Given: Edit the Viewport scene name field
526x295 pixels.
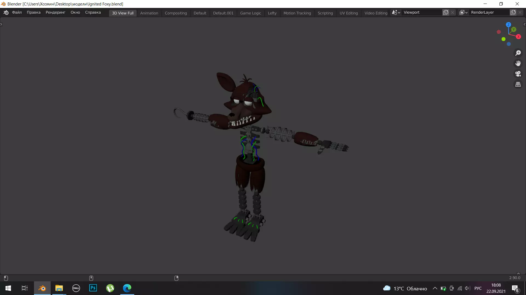Looking at the screenshot, I should click(x=422, y=13).
